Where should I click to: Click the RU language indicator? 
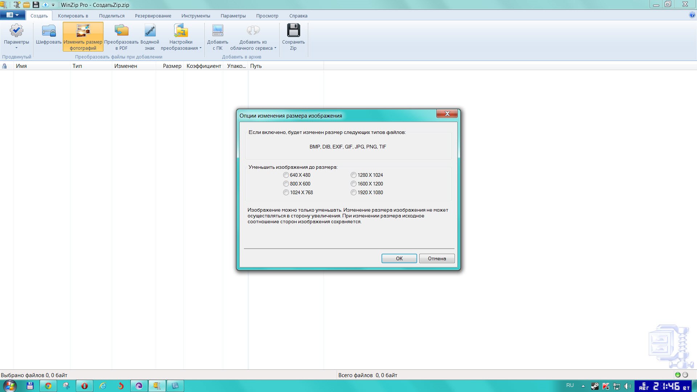[x=570, y=385]
